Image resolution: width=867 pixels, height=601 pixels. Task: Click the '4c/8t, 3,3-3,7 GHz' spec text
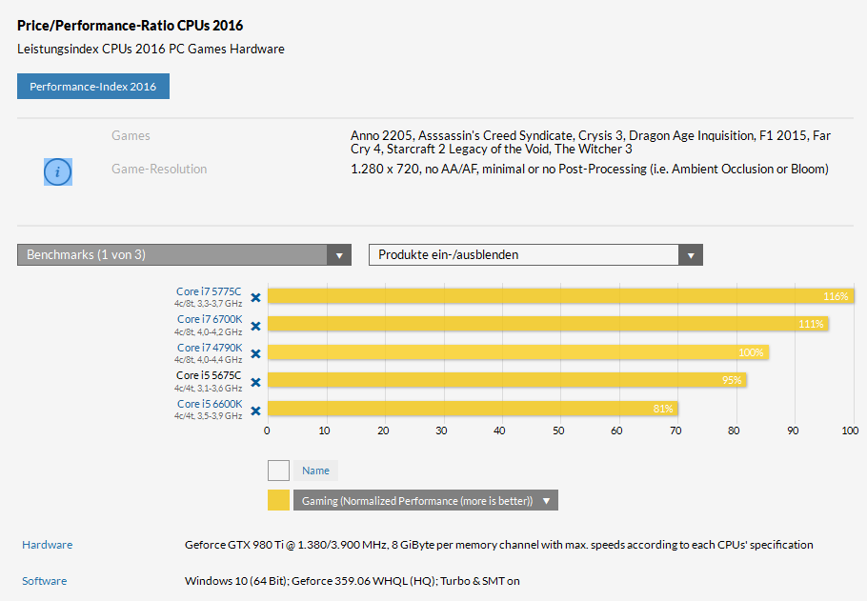click(x=208, y=304)
